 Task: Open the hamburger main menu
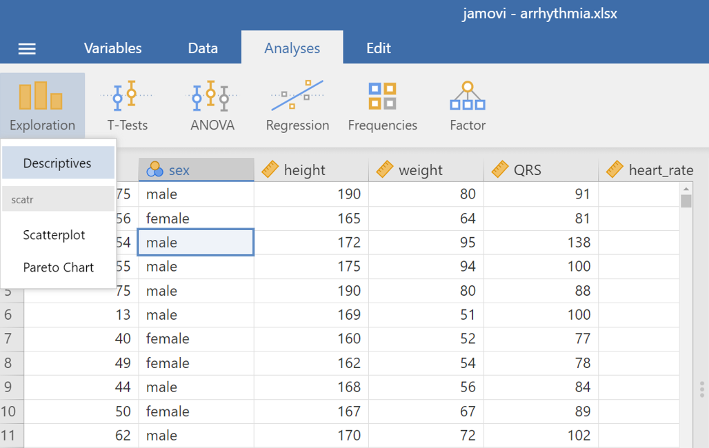point(27,49)
